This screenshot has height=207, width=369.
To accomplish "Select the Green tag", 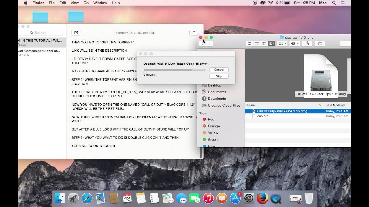I will coord(213,139).
